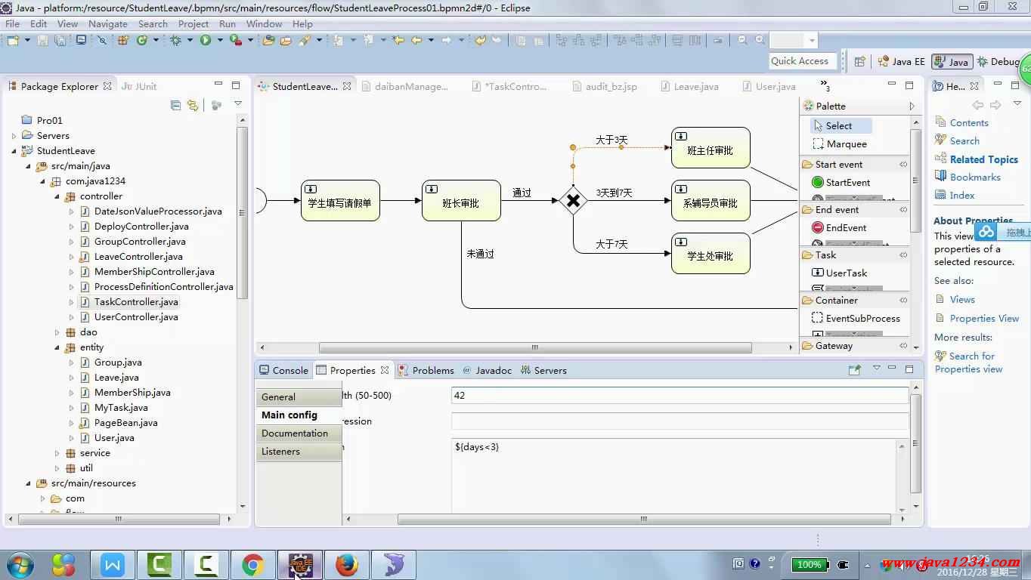
Task: Click the Package Explorer vertical scrollbar
Action: tap(242, 213)
